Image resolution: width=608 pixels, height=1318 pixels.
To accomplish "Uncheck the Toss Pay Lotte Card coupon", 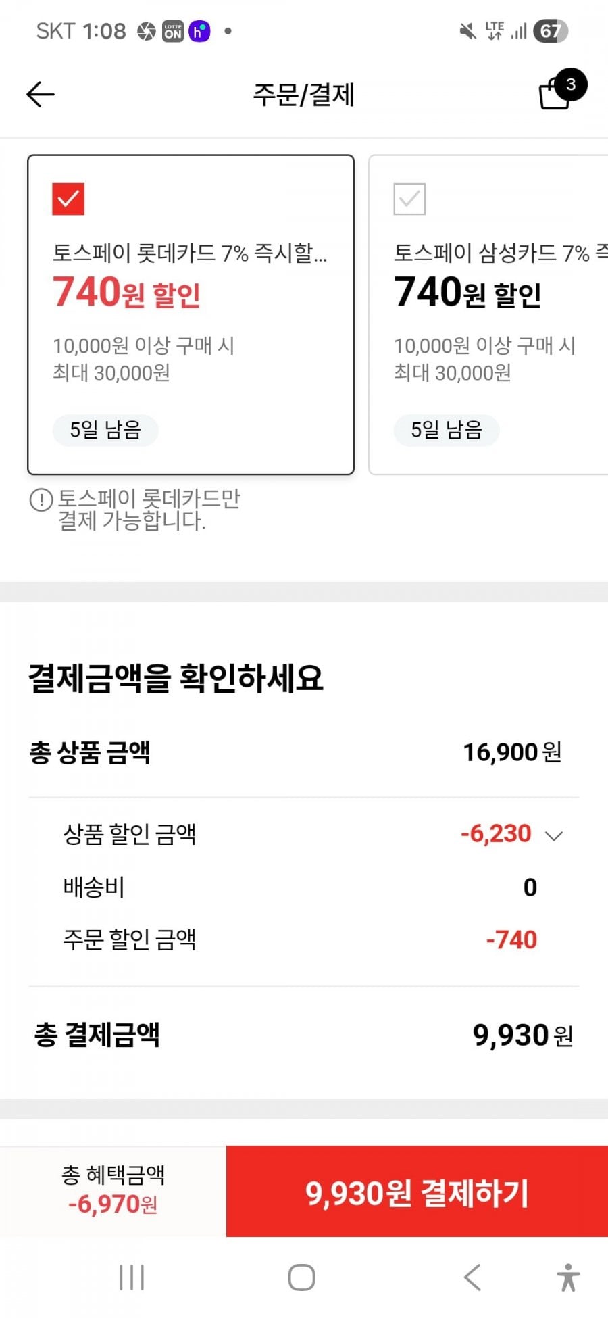I will point(68,199).
